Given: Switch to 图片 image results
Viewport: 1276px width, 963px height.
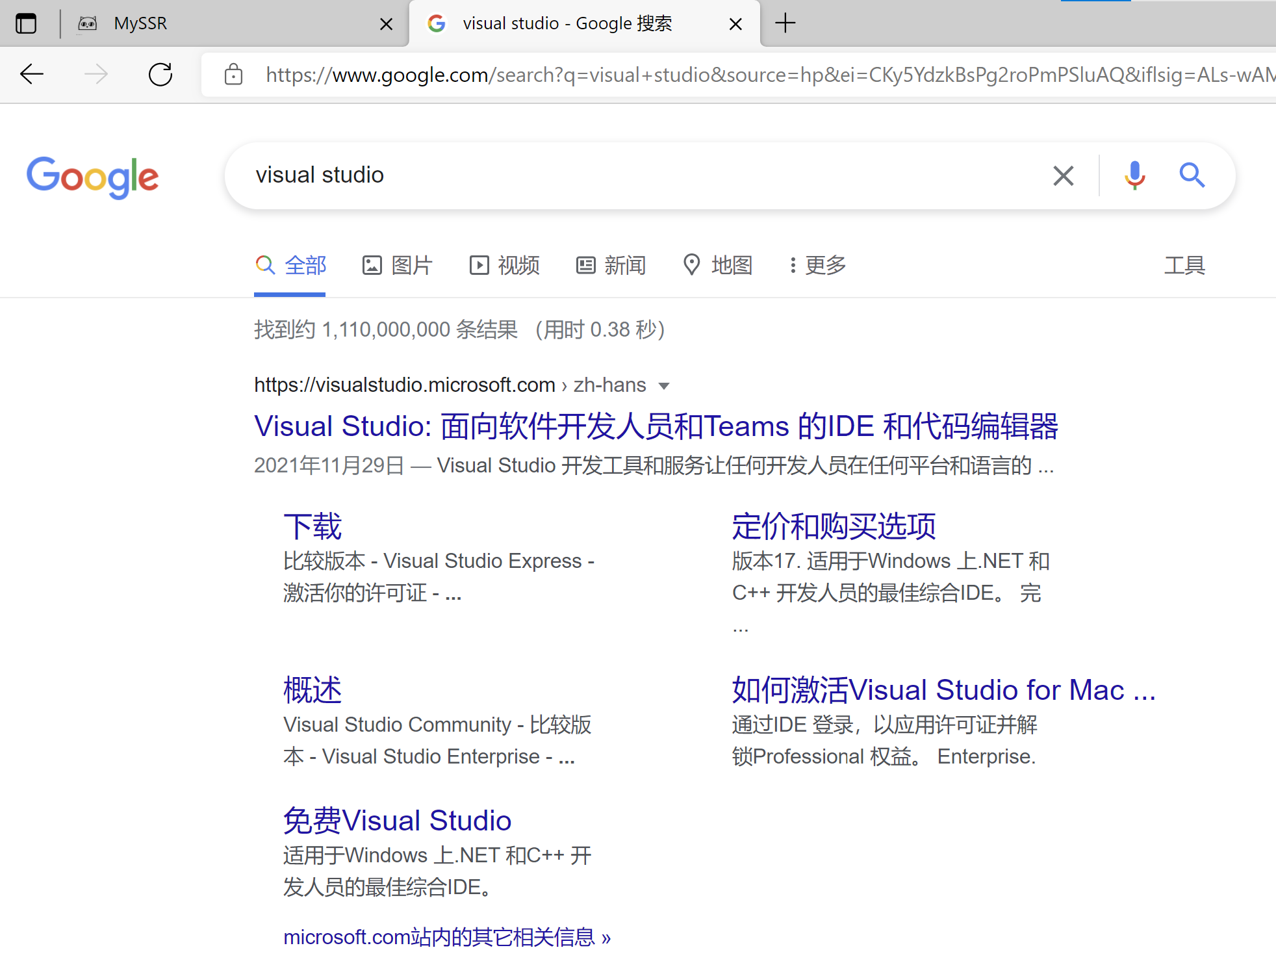Looking at the screenshot, I should click(x=397, y=266).
